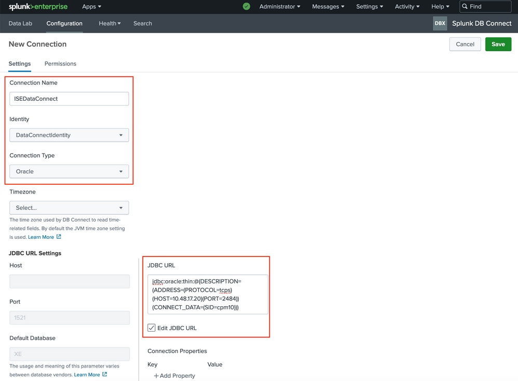Cancel the new connection setup
Screen dimensions: 518x381
pos(465,44)
